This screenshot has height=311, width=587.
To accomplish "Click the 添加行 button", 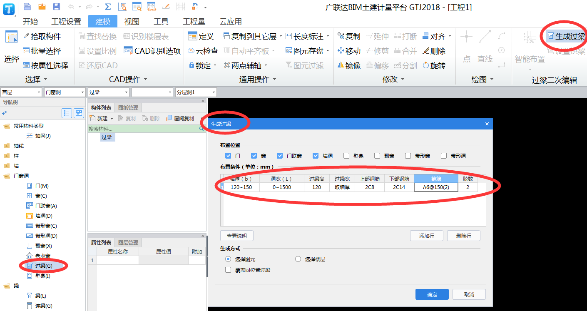I will [427, 236].
